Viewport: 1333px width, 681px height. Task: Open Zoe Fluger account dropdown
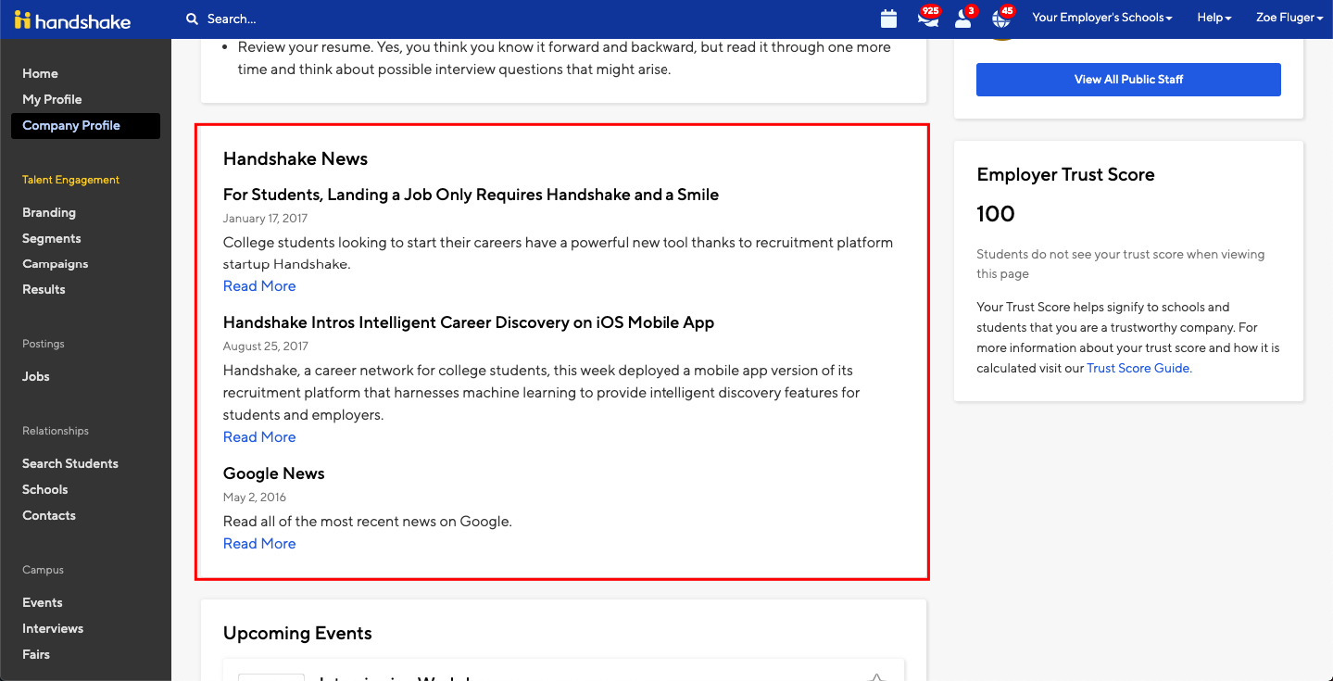tap(1289, 18)
